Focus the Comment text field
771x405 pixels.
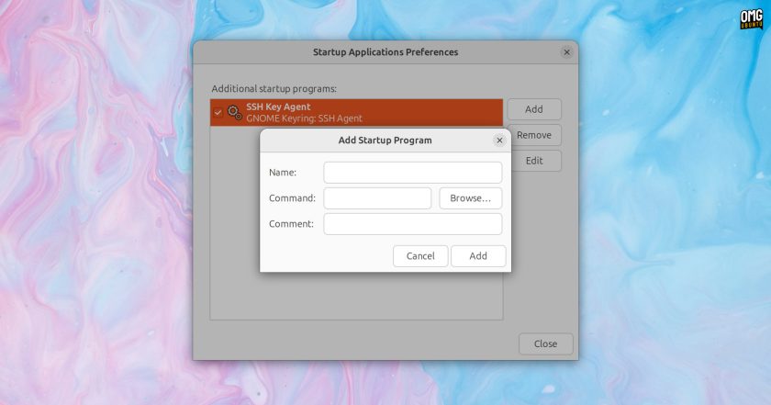412,224
